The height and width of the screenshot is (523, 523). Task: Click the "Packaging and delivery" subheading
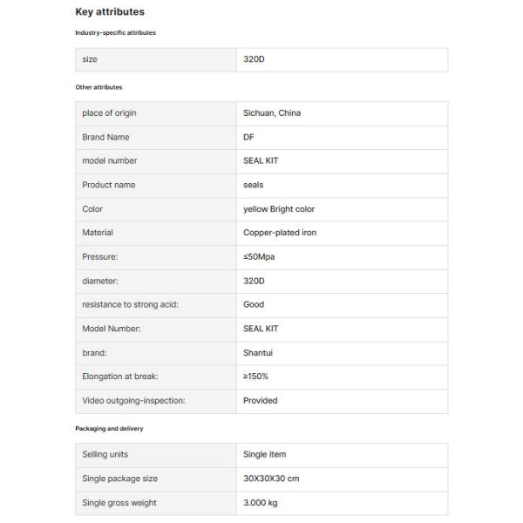coord(109,429)
